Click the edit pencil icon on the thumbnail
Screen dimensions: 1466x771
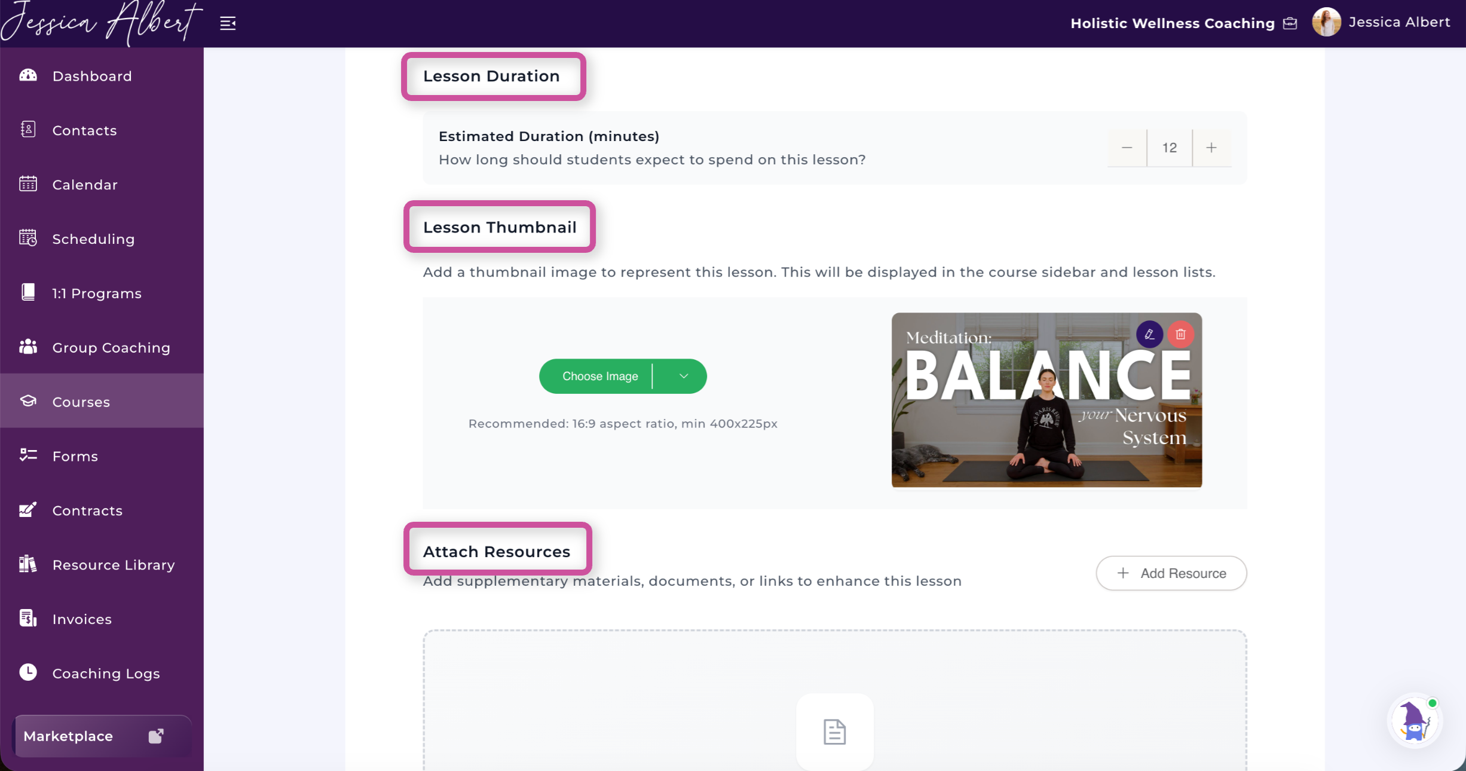[x=1149, y=334]
